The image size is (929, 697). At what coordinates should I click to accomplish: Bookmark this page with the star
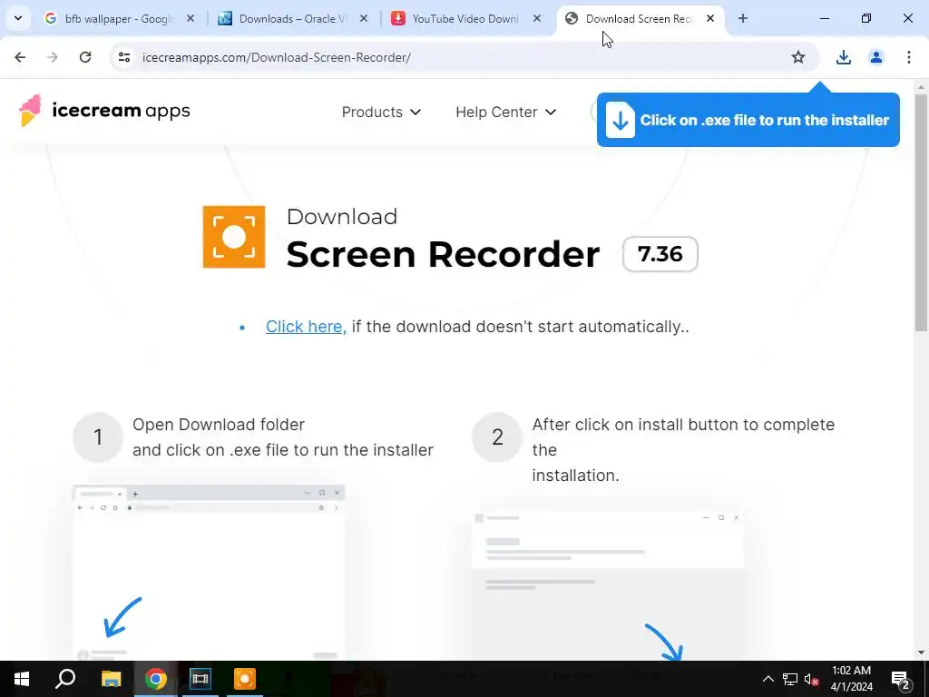[798, 57]
